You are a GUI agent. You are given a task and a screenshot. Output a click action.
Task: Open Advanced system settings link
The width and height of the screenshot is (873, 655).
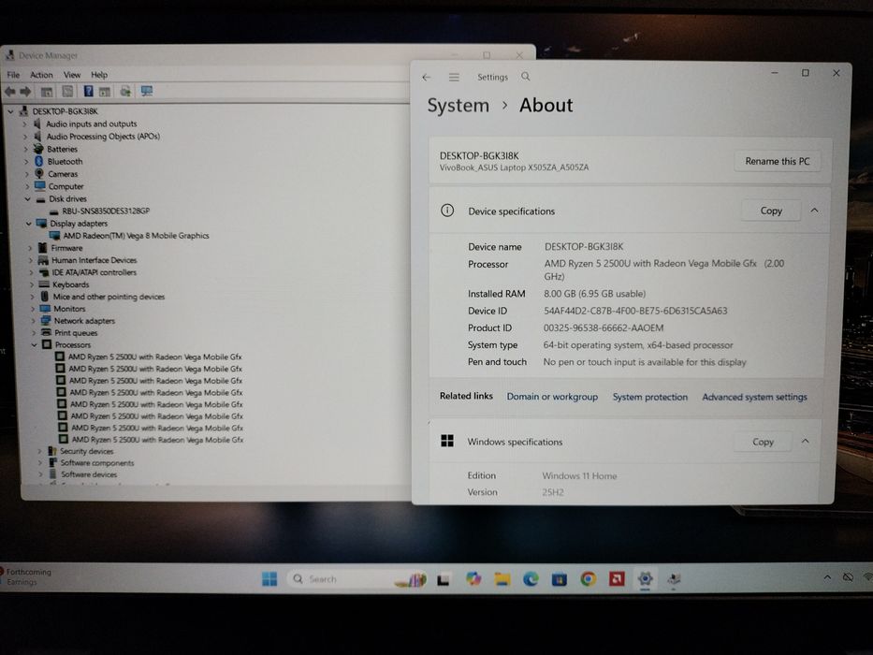click(754, 397)
